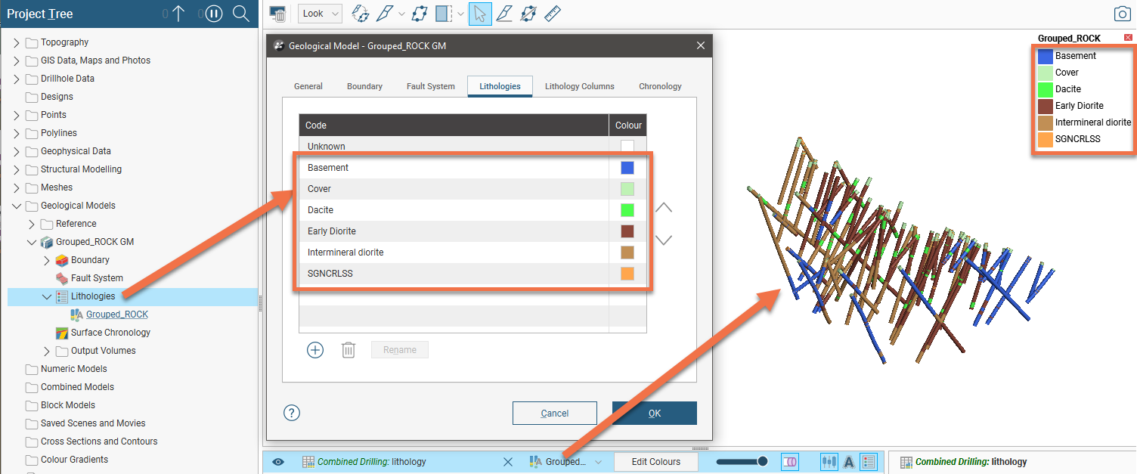Screen dimensions: 1137x474
Task: Collapse the Grouped_ROCK GM model
Action: 32,242
